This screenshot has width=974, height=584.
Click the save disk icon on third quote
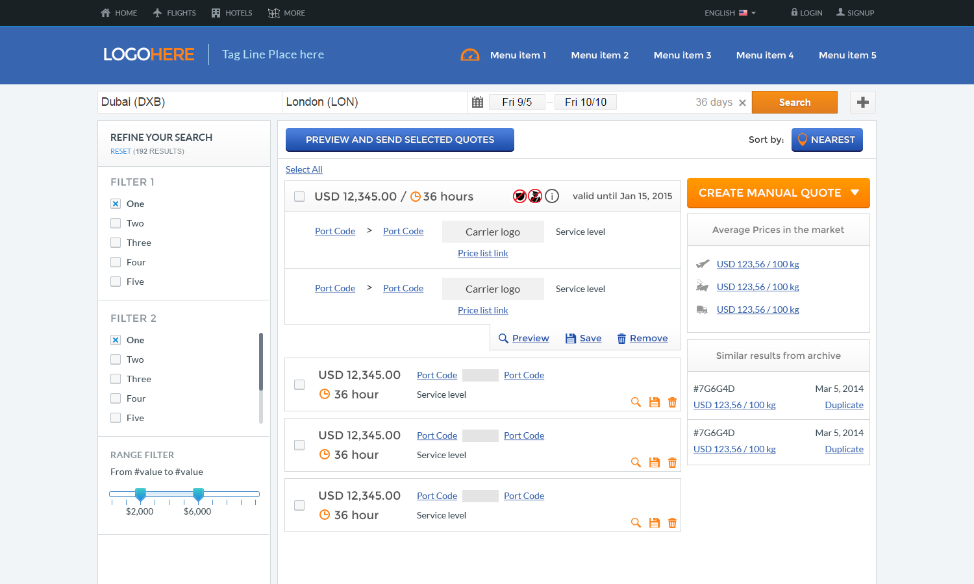coord(654,463)
